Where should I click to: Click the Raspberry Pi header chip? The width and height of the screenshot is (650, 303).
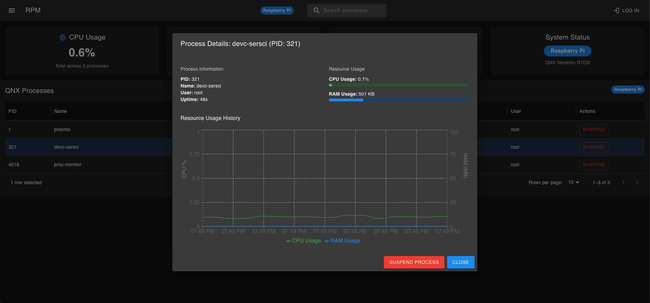277,10
